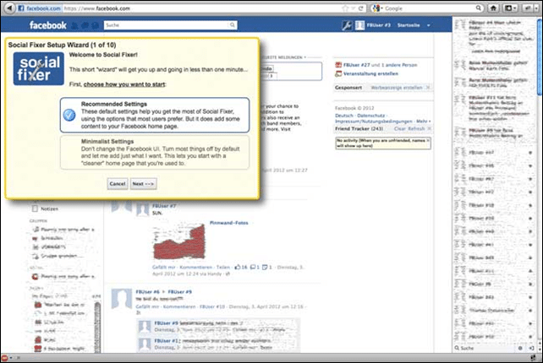This screenshot has width=543, height=363.
Task: Open the Impressum/Nutzungsbedingungen link
Action: point(373,122)
